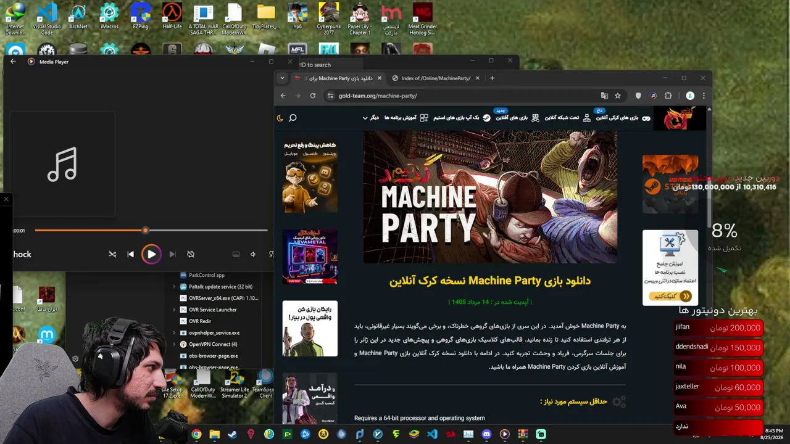
Task: Play the track in Media Player
Action: pos(151,254)
